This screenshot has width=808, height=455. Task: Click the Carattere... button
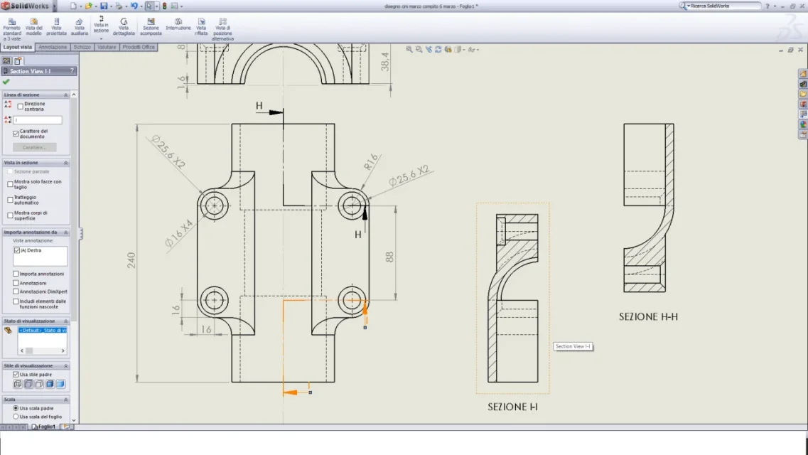coord(35,147)
